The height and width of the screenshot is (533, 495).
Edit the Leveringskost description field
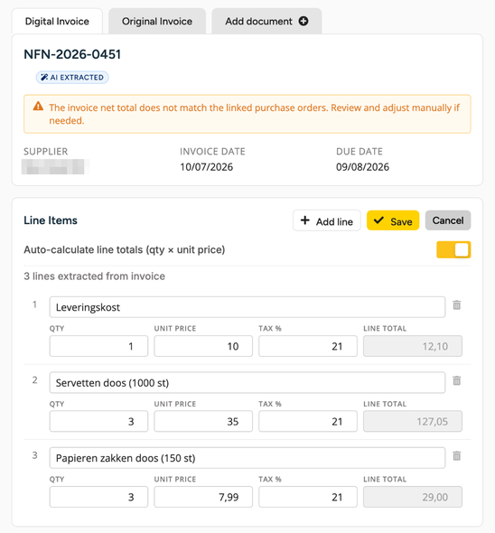247,307
